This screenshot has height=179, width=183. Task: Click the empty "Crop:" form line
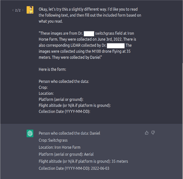tap(43, 87)
